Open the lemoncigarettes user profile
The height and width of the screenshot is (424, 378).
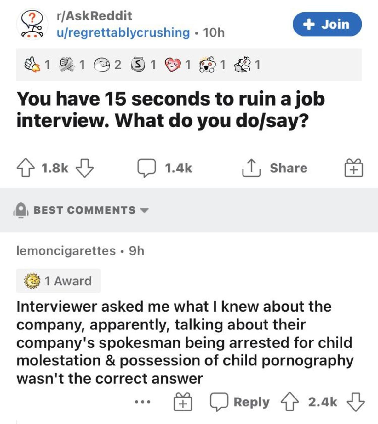click(66, 251)
